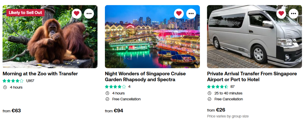The height and width of the screenshot is (121, 304).
Task: Open more options menu on Night Wonders card
Action: [x=191, y=13]
